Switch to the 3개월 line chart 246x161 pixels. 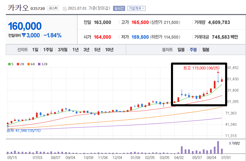[63, 50]
